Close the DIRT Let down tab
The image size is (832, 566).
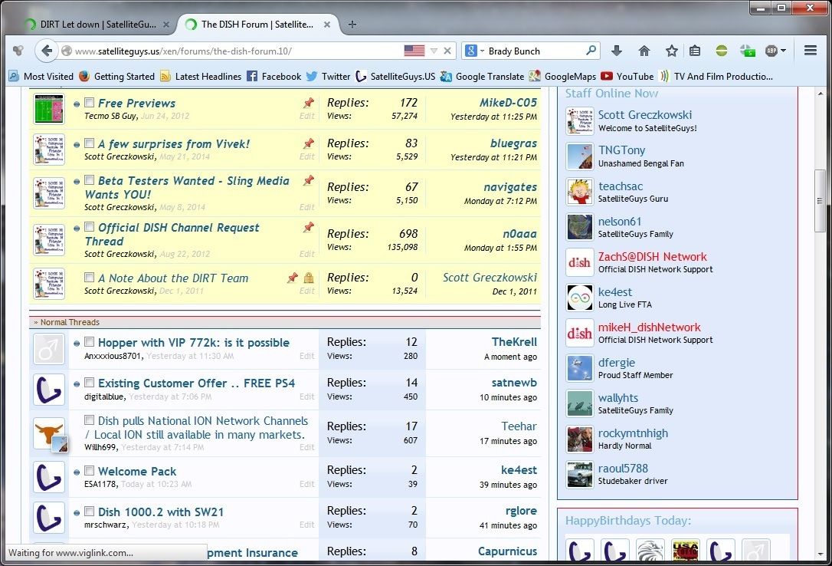coord(166,25)
